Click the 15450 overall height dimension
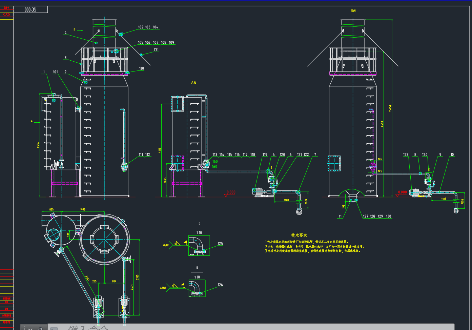This screenshot has height=330, width=472. [390, 108]
